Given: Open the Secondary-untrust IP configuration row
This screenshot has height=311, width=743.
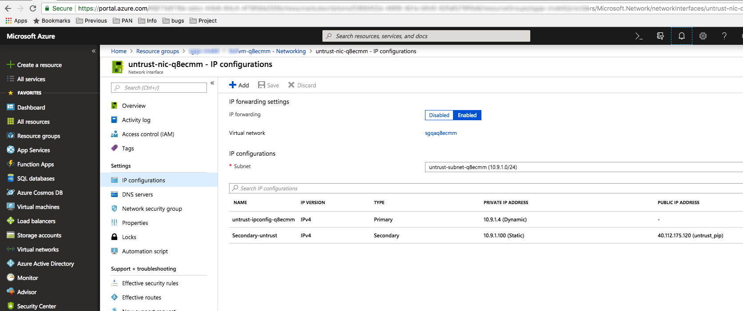Looking at the screenshot, I should [254, 236].
